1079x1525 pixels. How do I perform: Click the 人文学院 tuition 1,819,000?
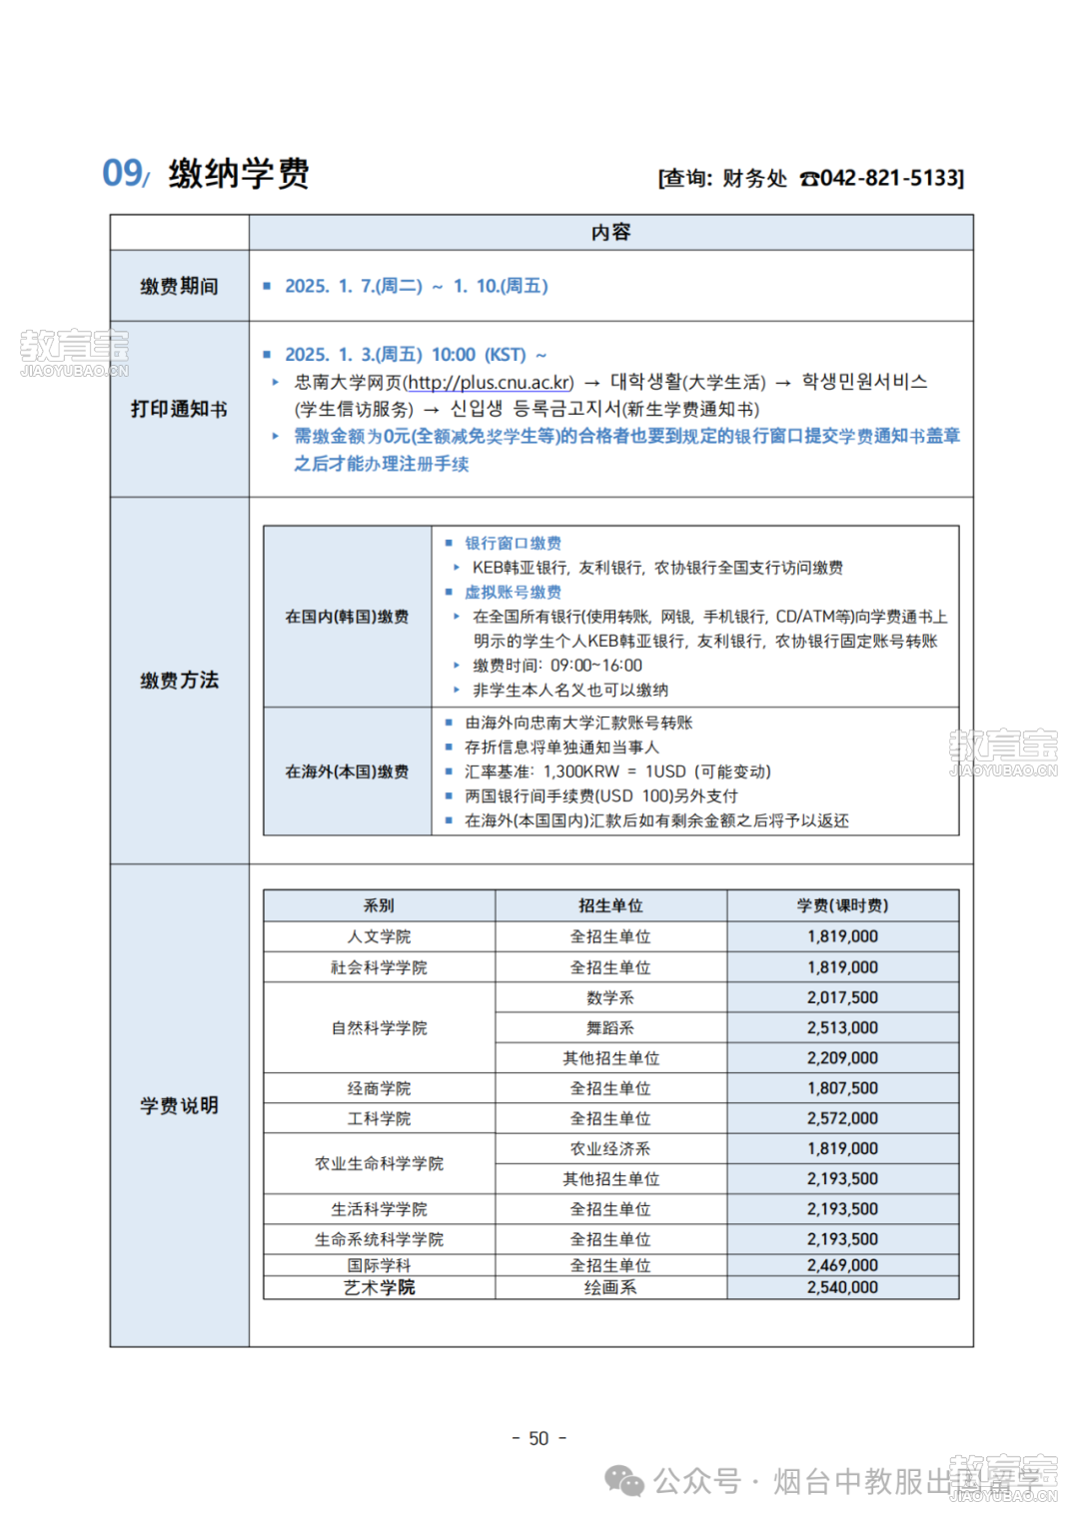tap(843, 936)
